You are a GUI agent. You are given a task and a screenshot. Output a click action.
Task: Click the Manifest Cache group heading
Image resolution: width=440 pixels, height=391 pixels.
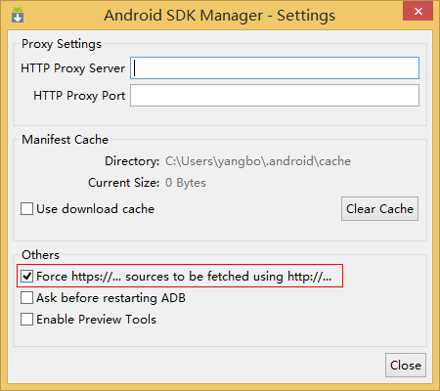click(x=65, y=140)
